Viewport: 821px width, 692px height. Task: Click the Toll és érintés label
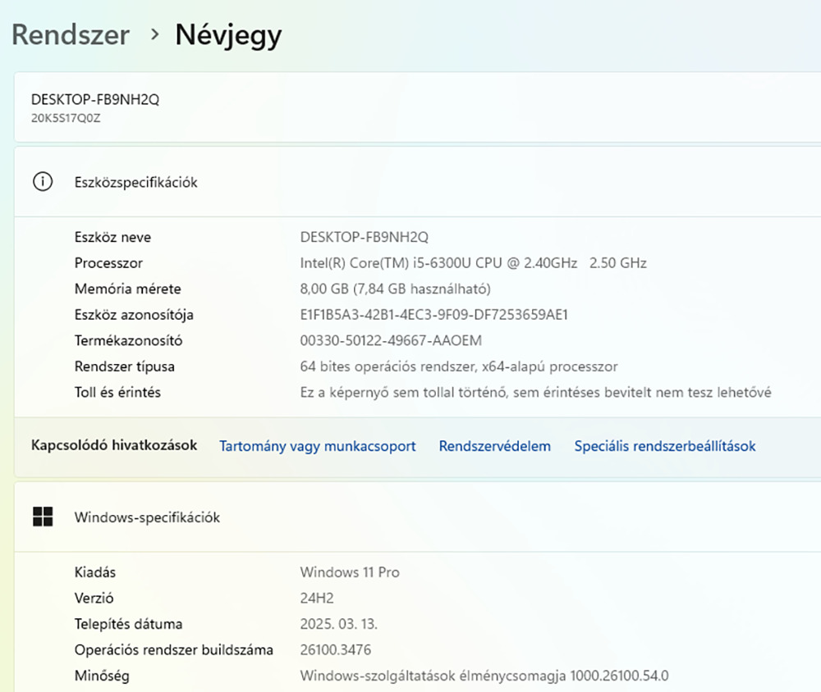pos(117,392)
